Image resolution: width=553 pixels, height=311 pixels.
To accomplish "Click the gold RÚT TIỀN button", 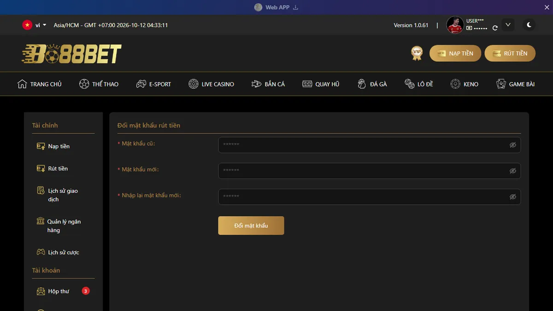I will click(x=510, y=53).
